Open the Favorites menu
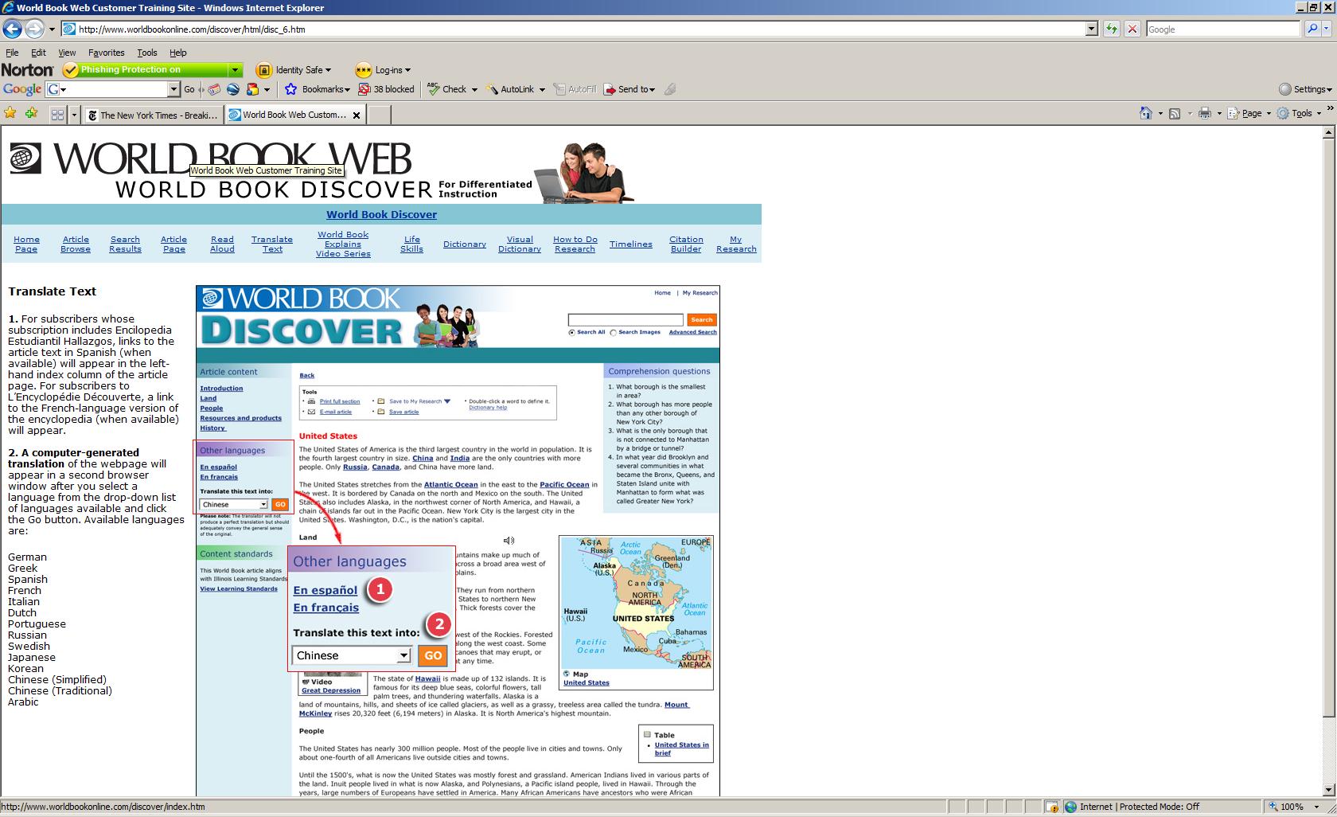This screenshot has height=817, width=1337. click(106, 53)
